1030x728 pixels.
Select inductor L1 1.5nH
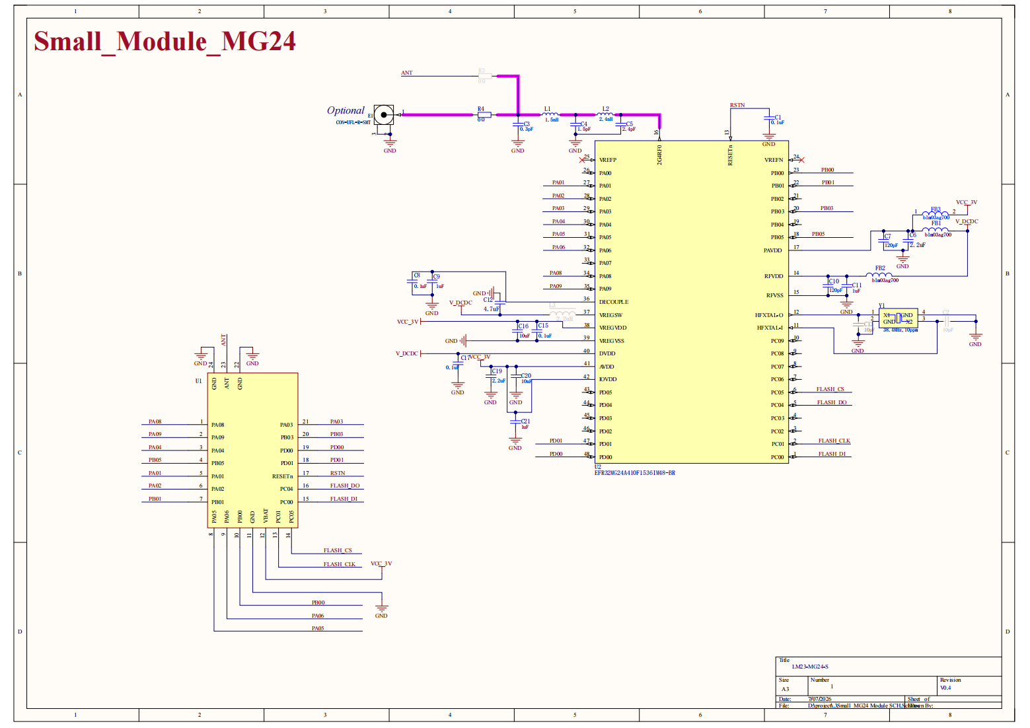point(550,114)
